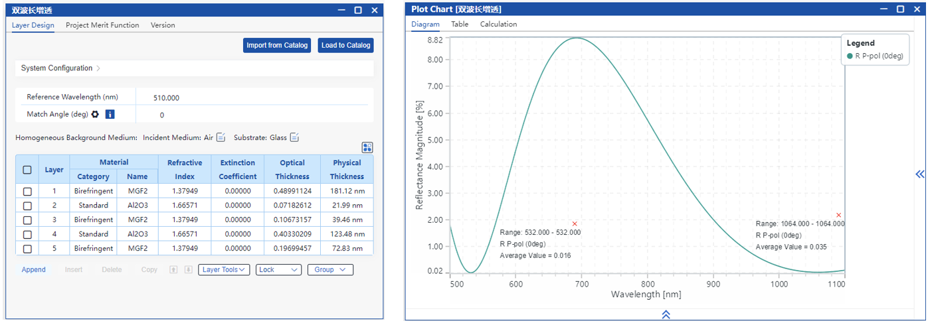The width and height of the screenshot is (930, 325).
Task: Show Match Angle info icon
Action: tap(110, 114)
